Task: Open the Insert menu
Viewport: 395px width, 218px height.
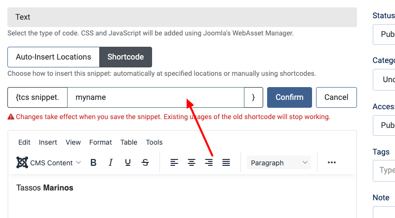Action: tap(48, 142)
